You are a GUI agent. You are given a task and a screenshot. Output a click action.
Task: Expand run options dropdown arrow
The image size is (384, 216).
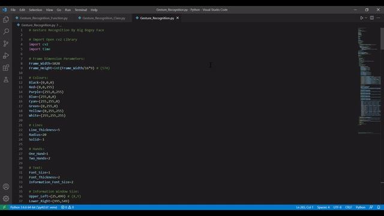pyautogui.click(x=366, y=18)
